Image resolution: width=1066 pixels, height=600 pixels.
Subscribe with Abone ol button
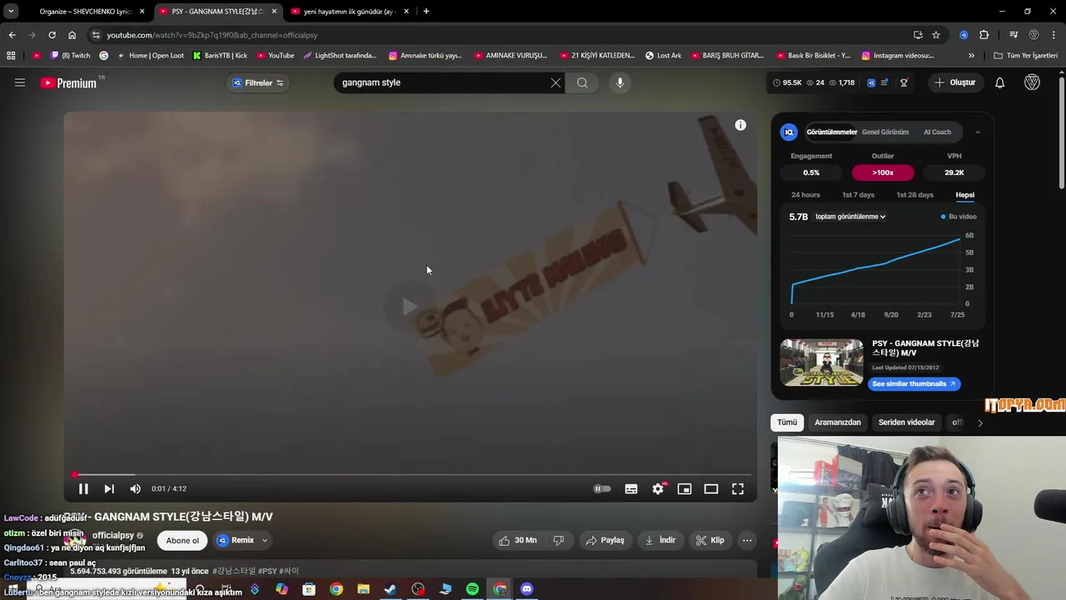[x=182, y=540]
